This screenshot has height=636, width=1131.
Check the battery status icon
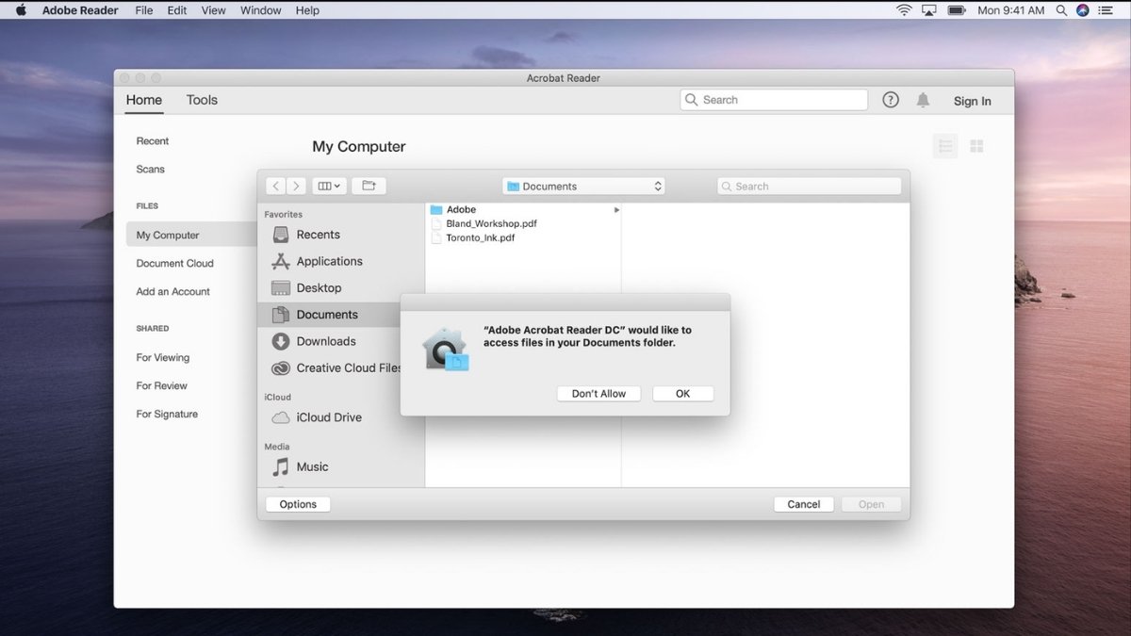pos(957,10)
